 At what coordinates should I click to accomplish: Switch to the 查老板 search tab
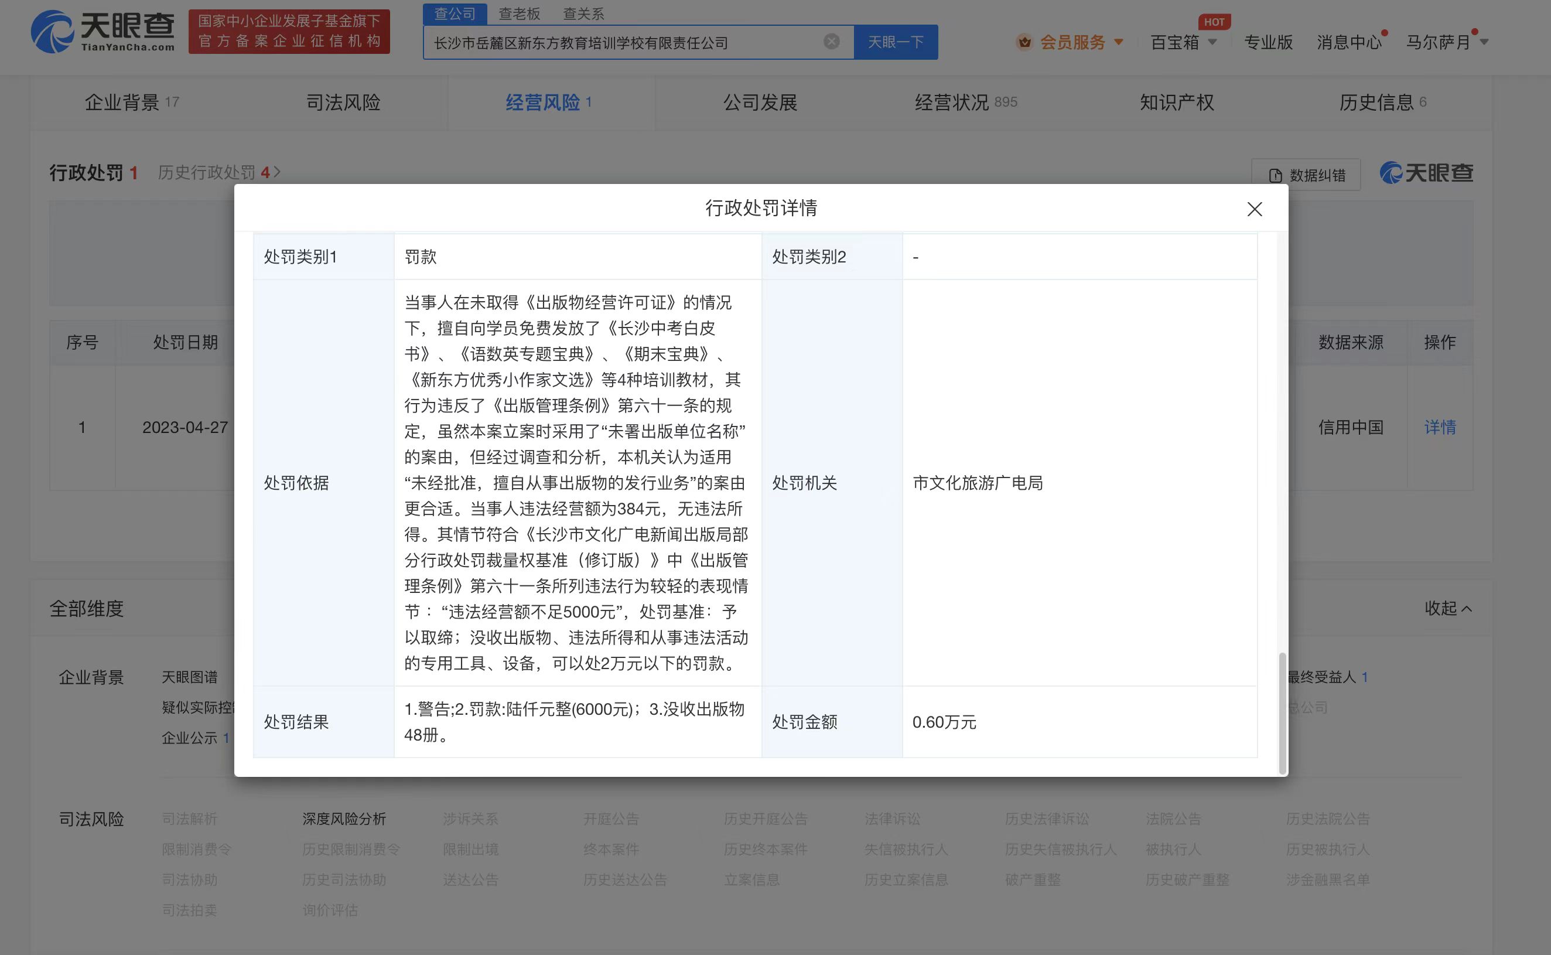519,13
